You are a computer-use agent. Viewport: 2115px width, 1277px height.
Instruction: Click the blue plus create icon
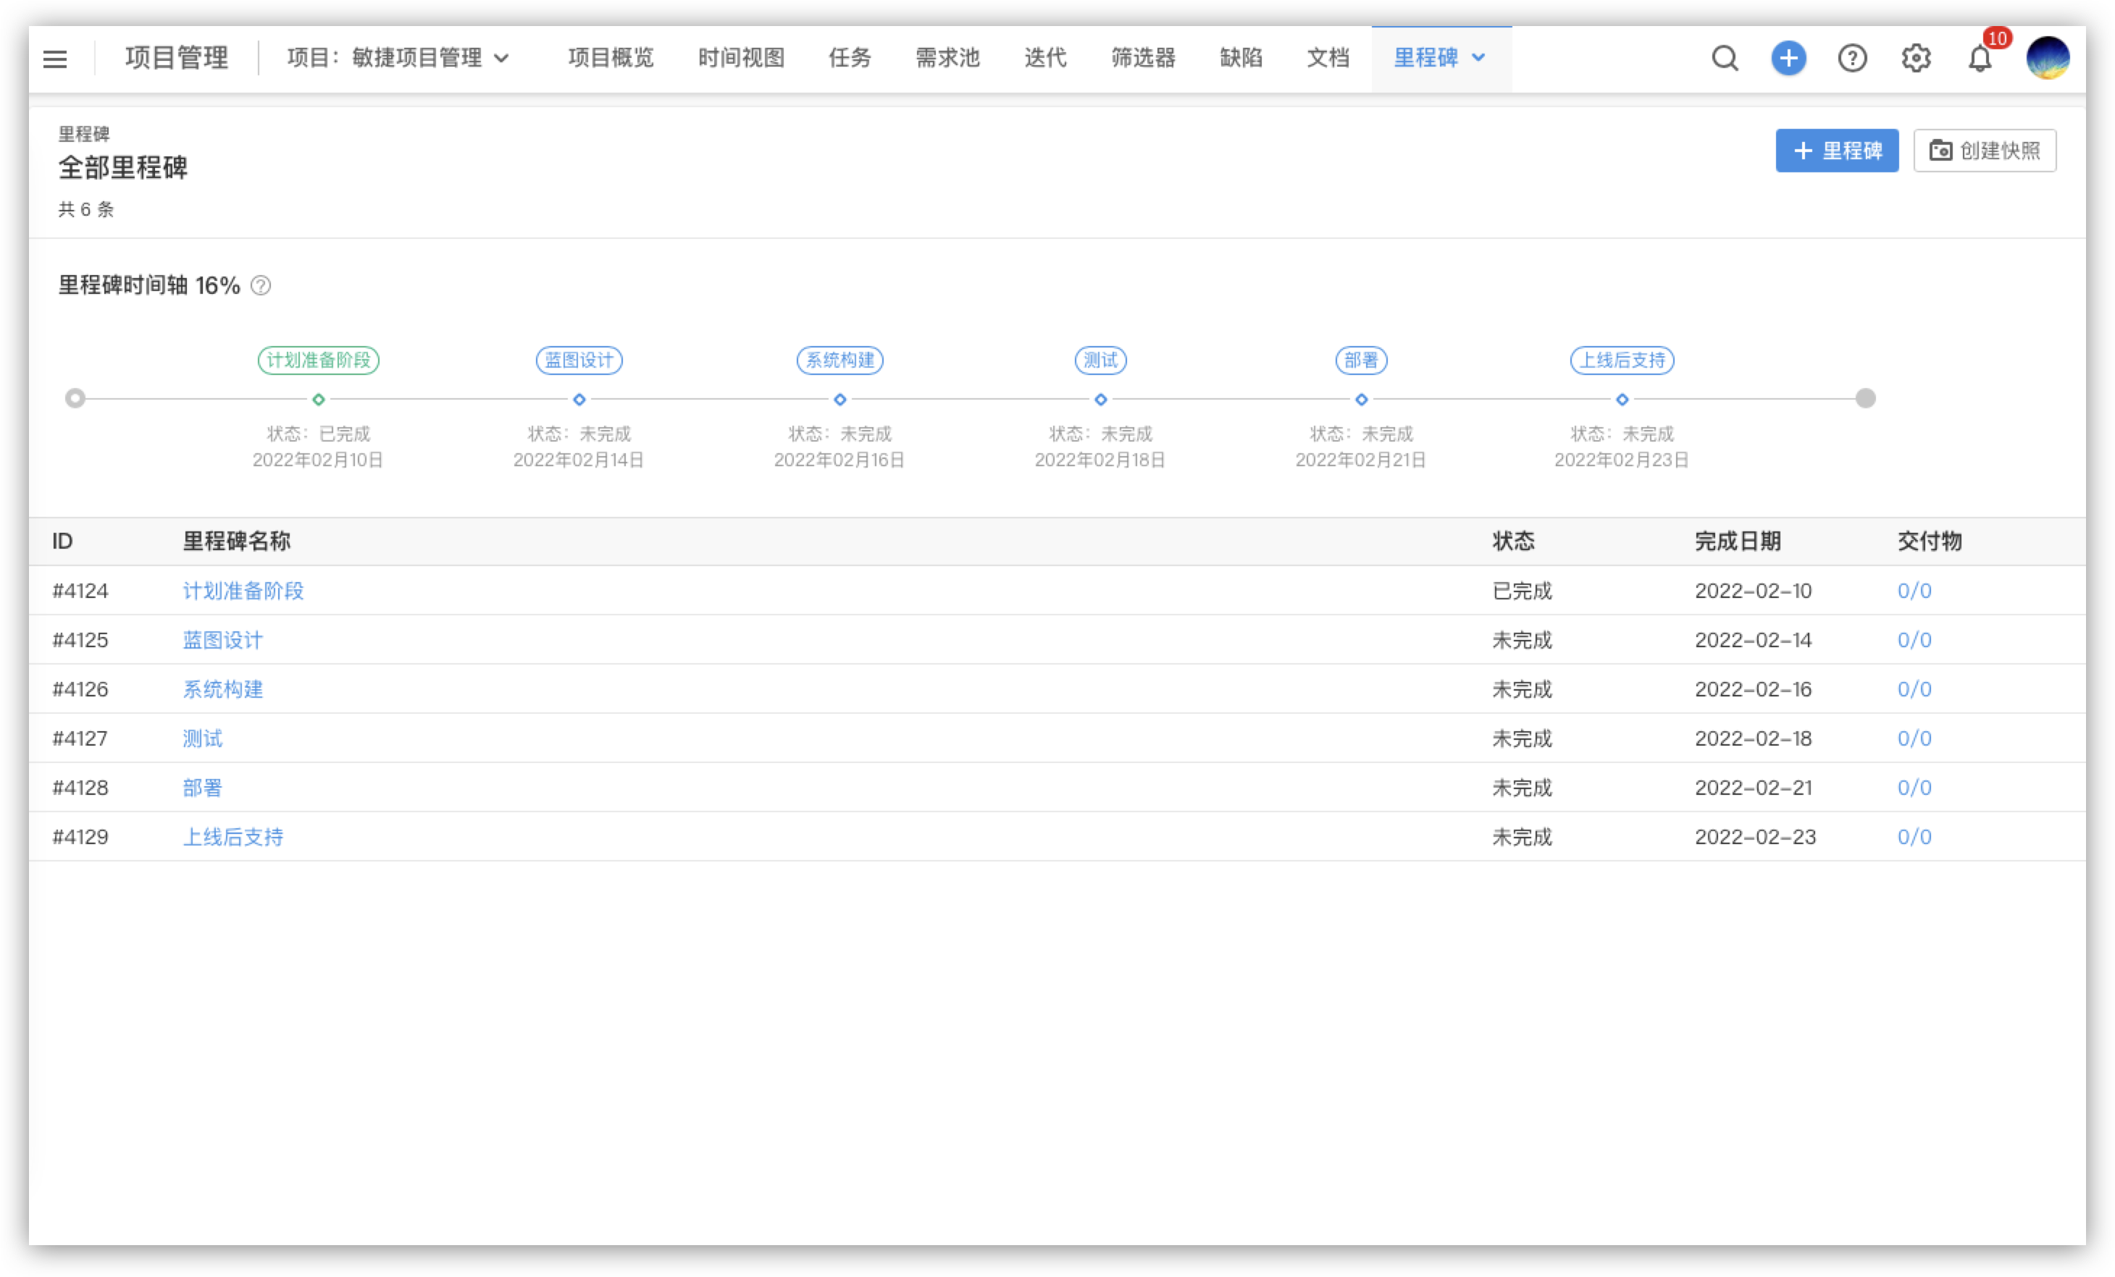pos(1788,59)
